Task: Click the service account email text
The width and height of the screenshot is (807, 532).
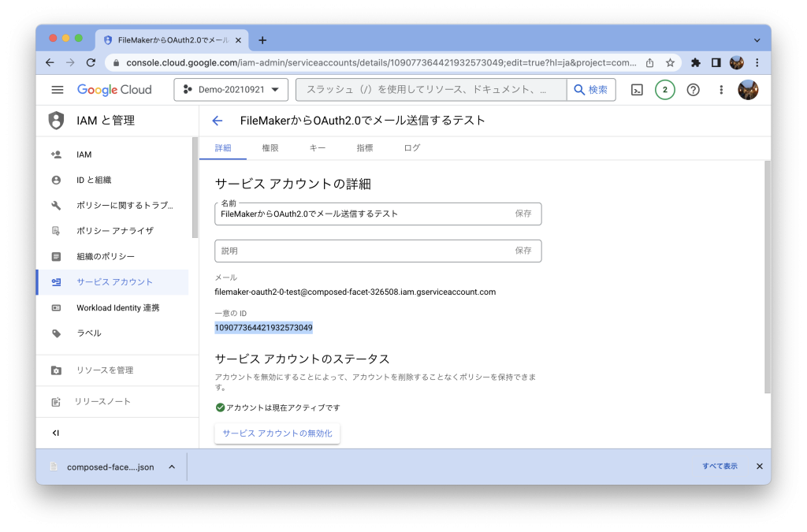Action: [355, 292]
